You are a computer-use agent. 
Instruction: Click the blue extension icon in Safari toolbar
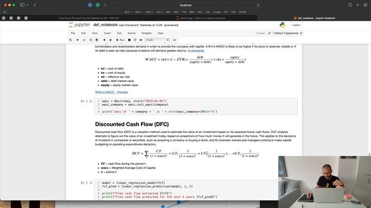tap(90, 5)
